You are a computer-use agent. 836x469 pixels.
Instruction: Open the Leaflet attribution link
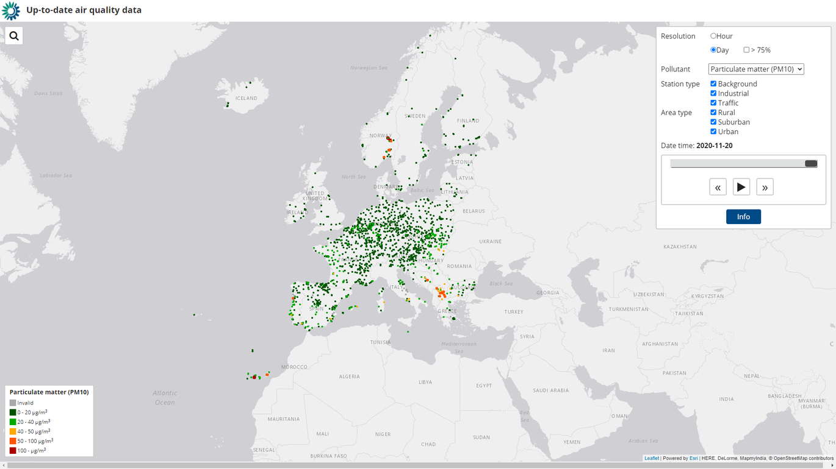point(651,458)
